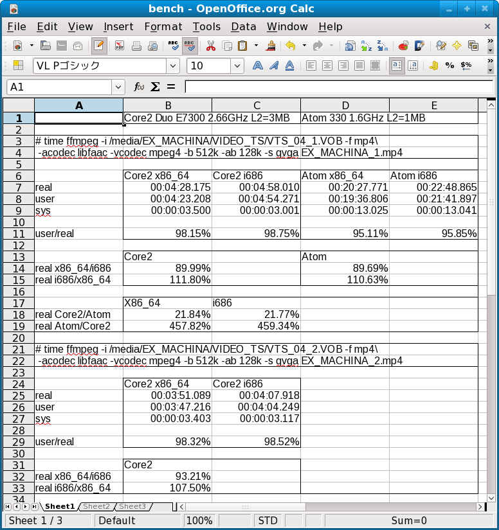The width and height of the screenshot is (499, 530).
Task: Expand the font size dropdown
Action: pyautogui.click(x=237, y=66)
